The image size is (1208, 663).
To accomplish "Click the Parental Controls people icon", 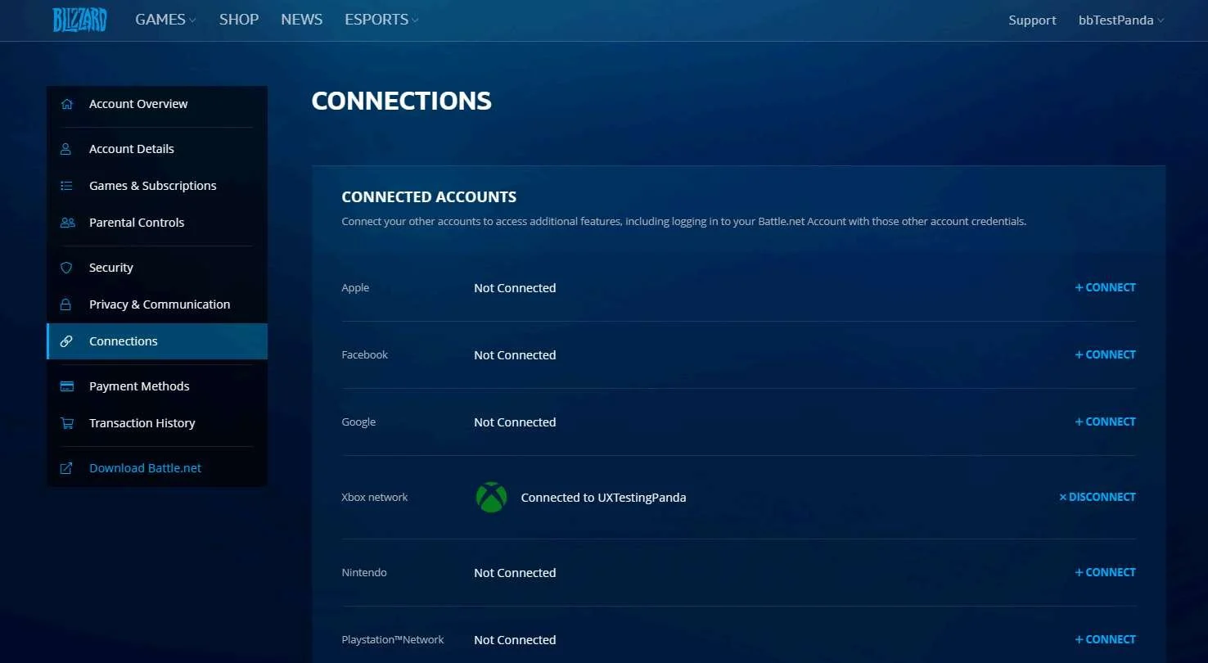I will [x=67, y=223].
